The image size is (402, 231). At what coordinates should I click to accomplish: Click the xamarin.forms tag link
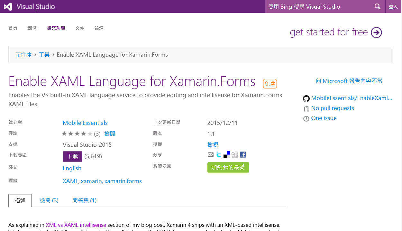point(123,181)
